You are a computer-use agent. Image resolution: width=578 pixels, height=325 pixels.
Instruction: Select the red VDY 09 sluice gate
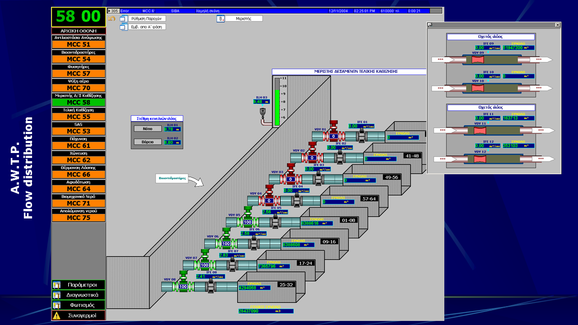pyautogui.click(x=478, y=60)
